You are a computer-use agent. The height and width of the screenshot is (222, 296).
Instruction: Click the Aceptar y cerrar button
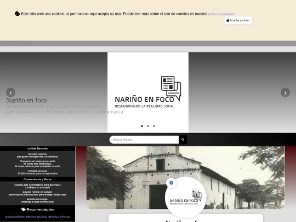click(238, 20)
